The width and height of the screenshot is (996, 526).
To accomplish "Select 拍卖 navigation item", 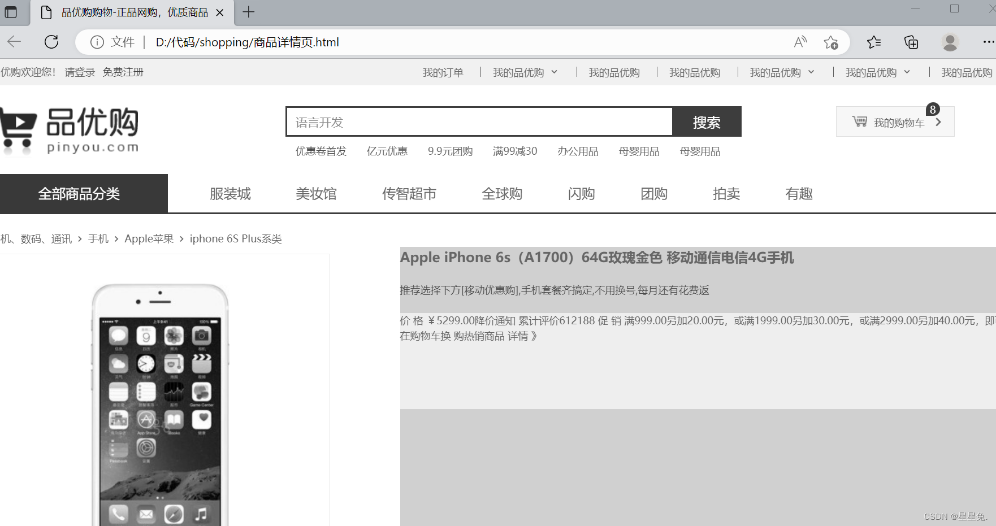I will pos(726,194).
